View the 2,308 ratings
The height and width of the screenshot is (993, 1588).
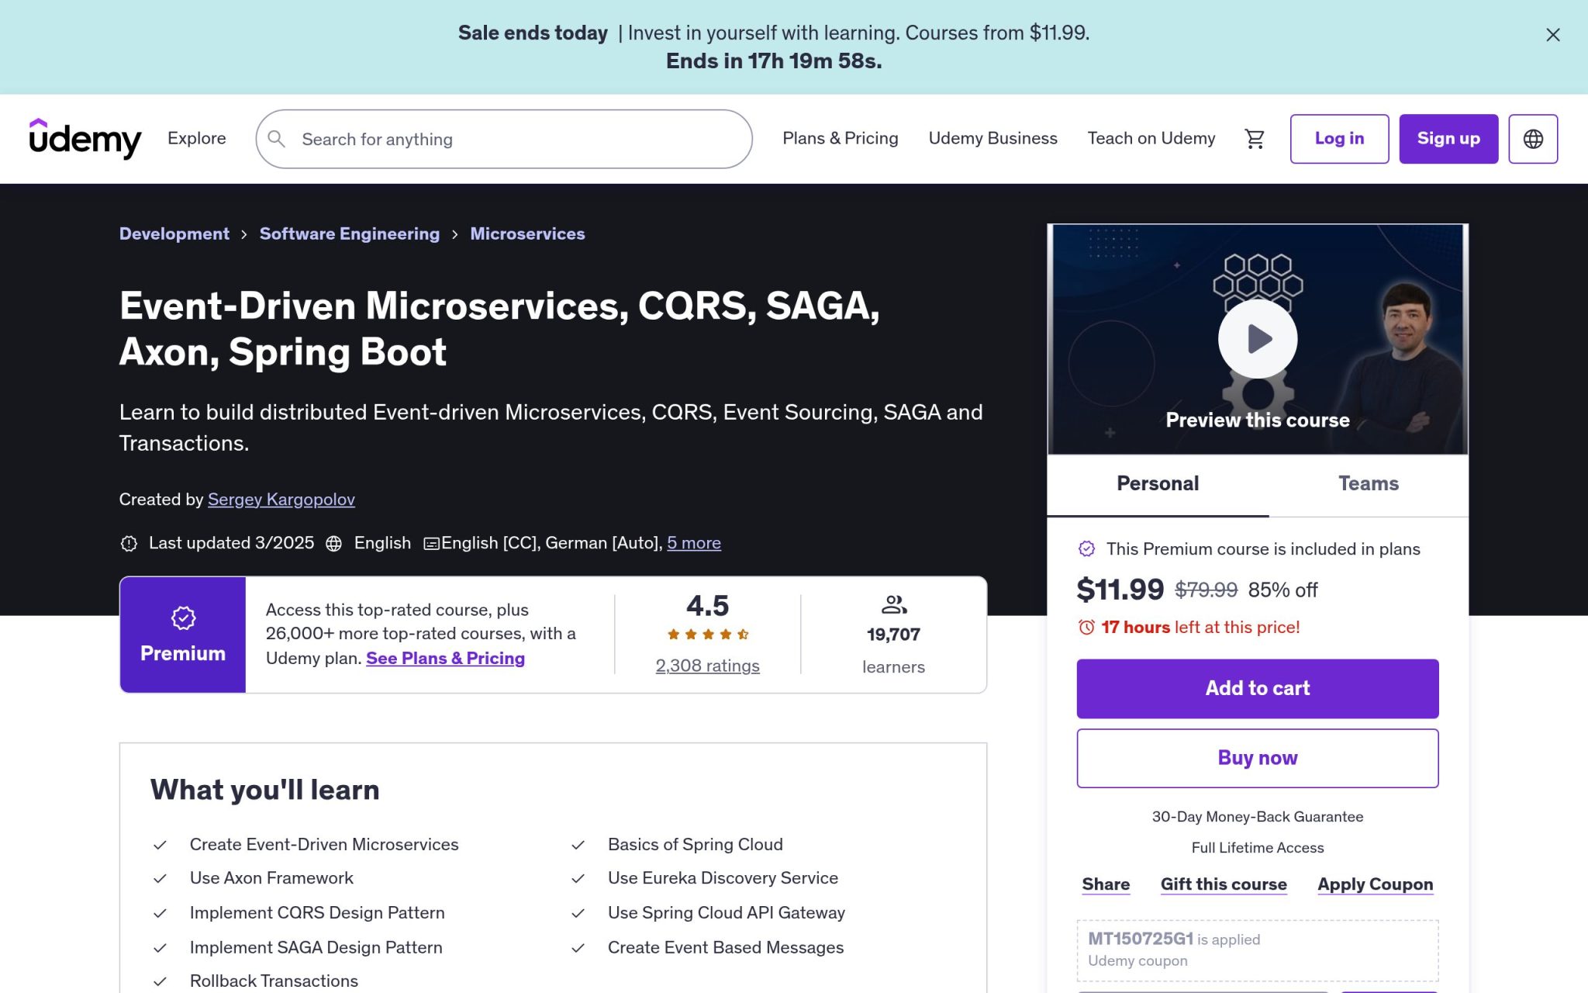tap(707, 666)
